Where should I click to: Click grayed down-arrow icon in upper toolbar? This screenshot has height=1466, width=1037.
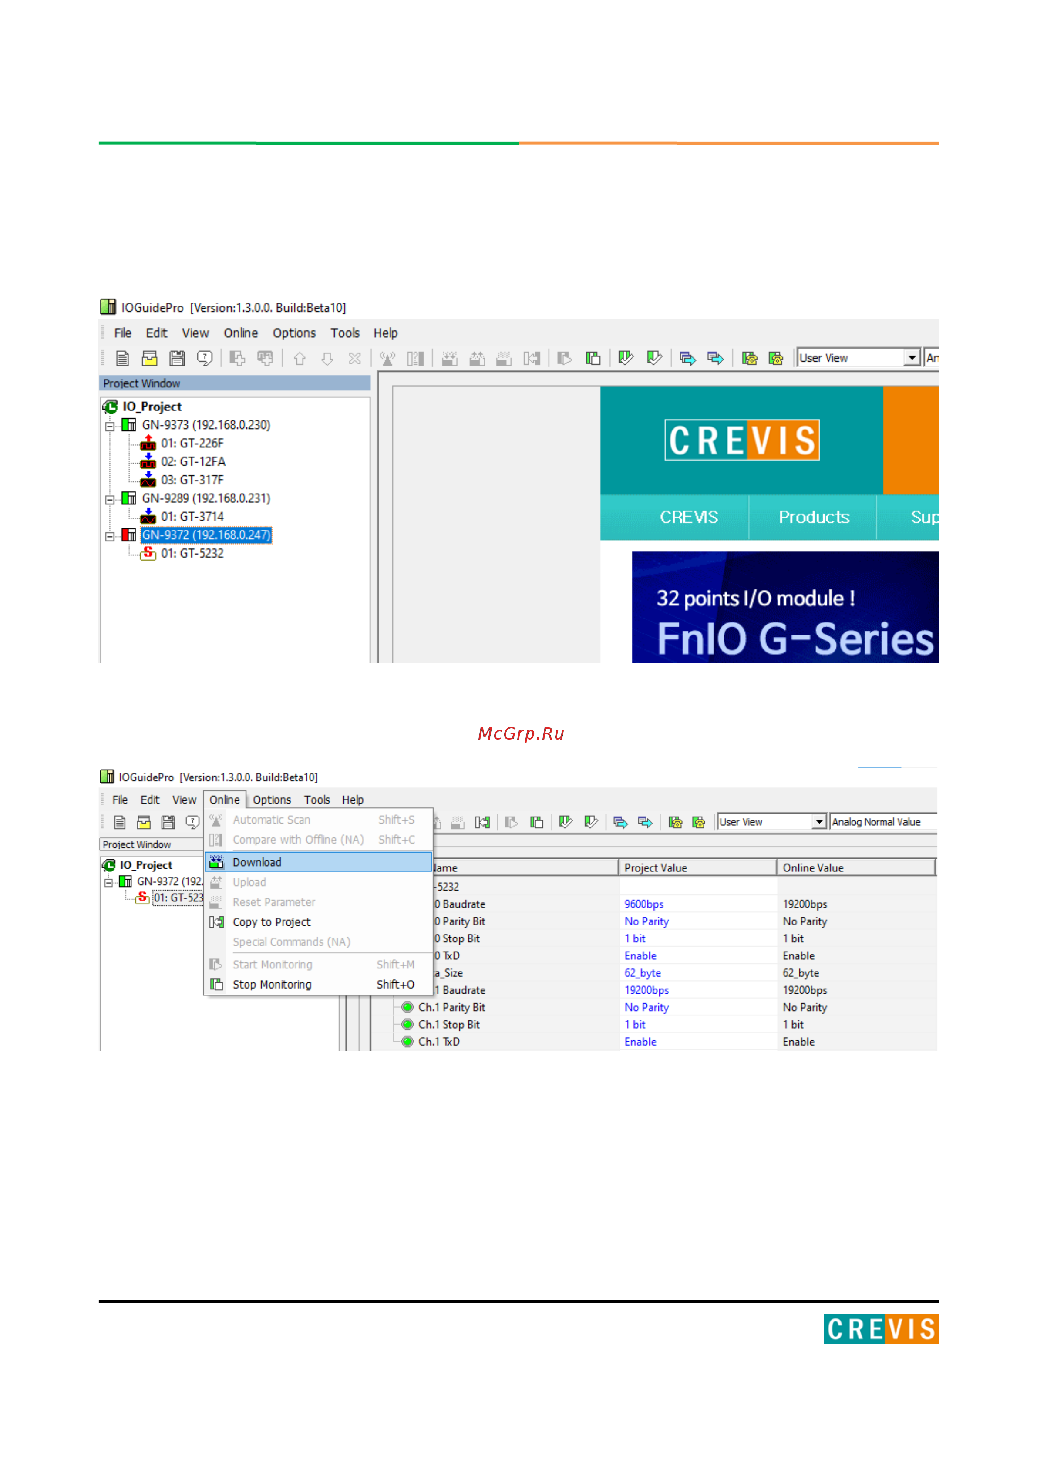point(327,359)
